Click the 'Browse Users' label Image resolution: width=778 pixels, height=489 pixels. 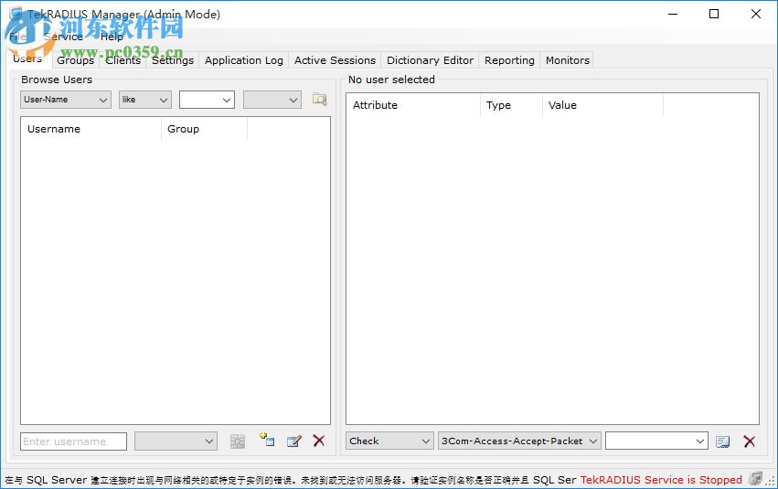tap(57, 80)
